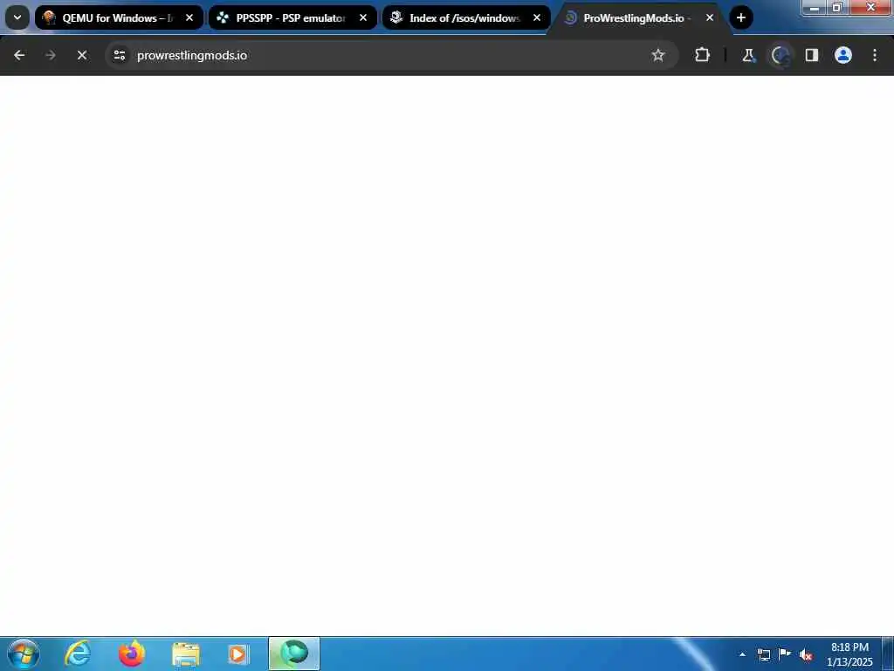Close the PPSSPP tab

tap(363, 17)
